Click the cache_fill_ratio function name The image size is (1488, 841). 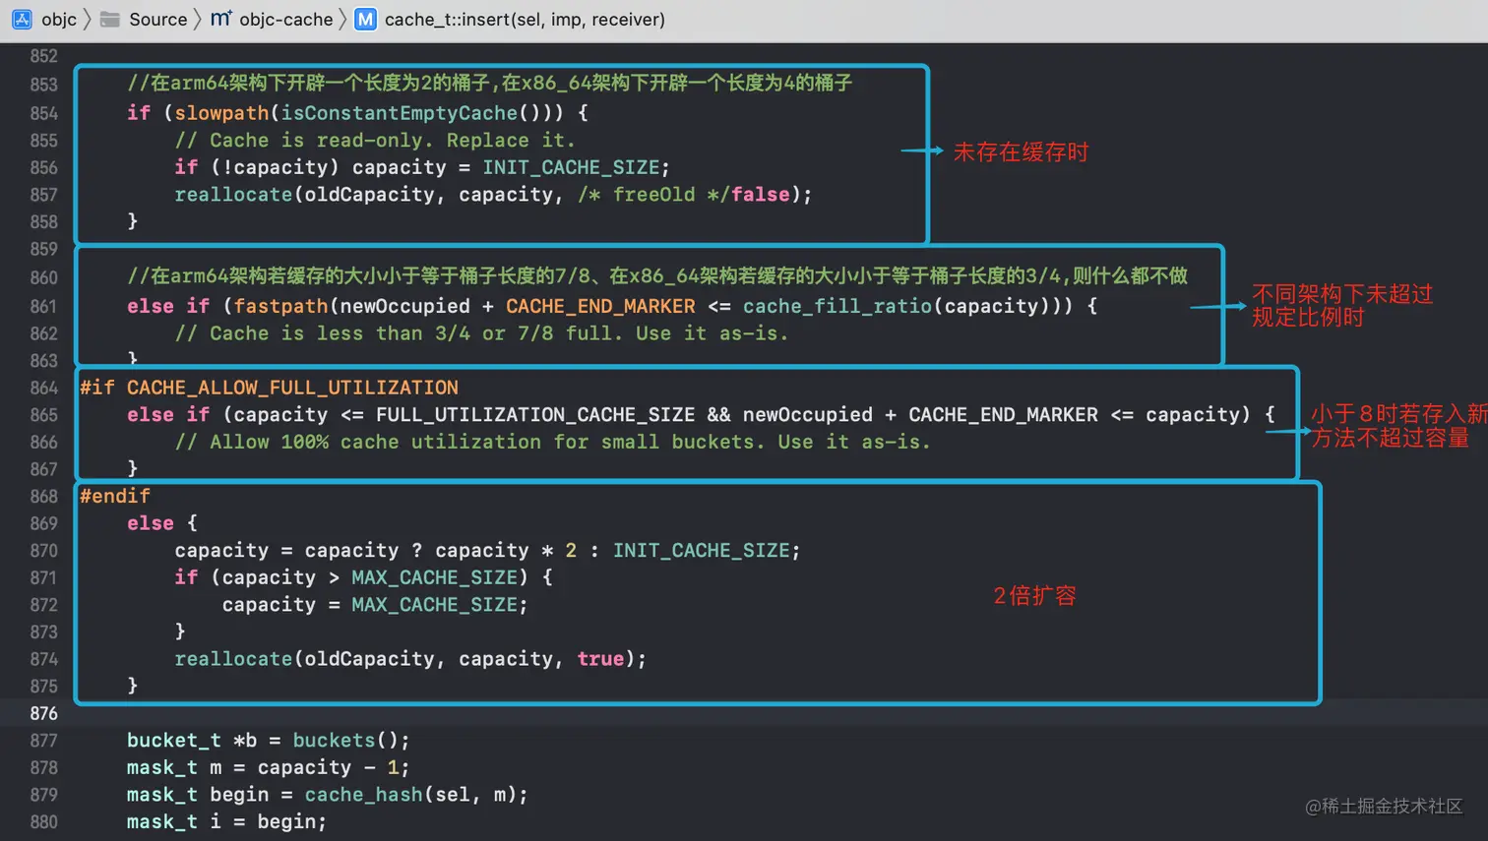pos(837,306)
